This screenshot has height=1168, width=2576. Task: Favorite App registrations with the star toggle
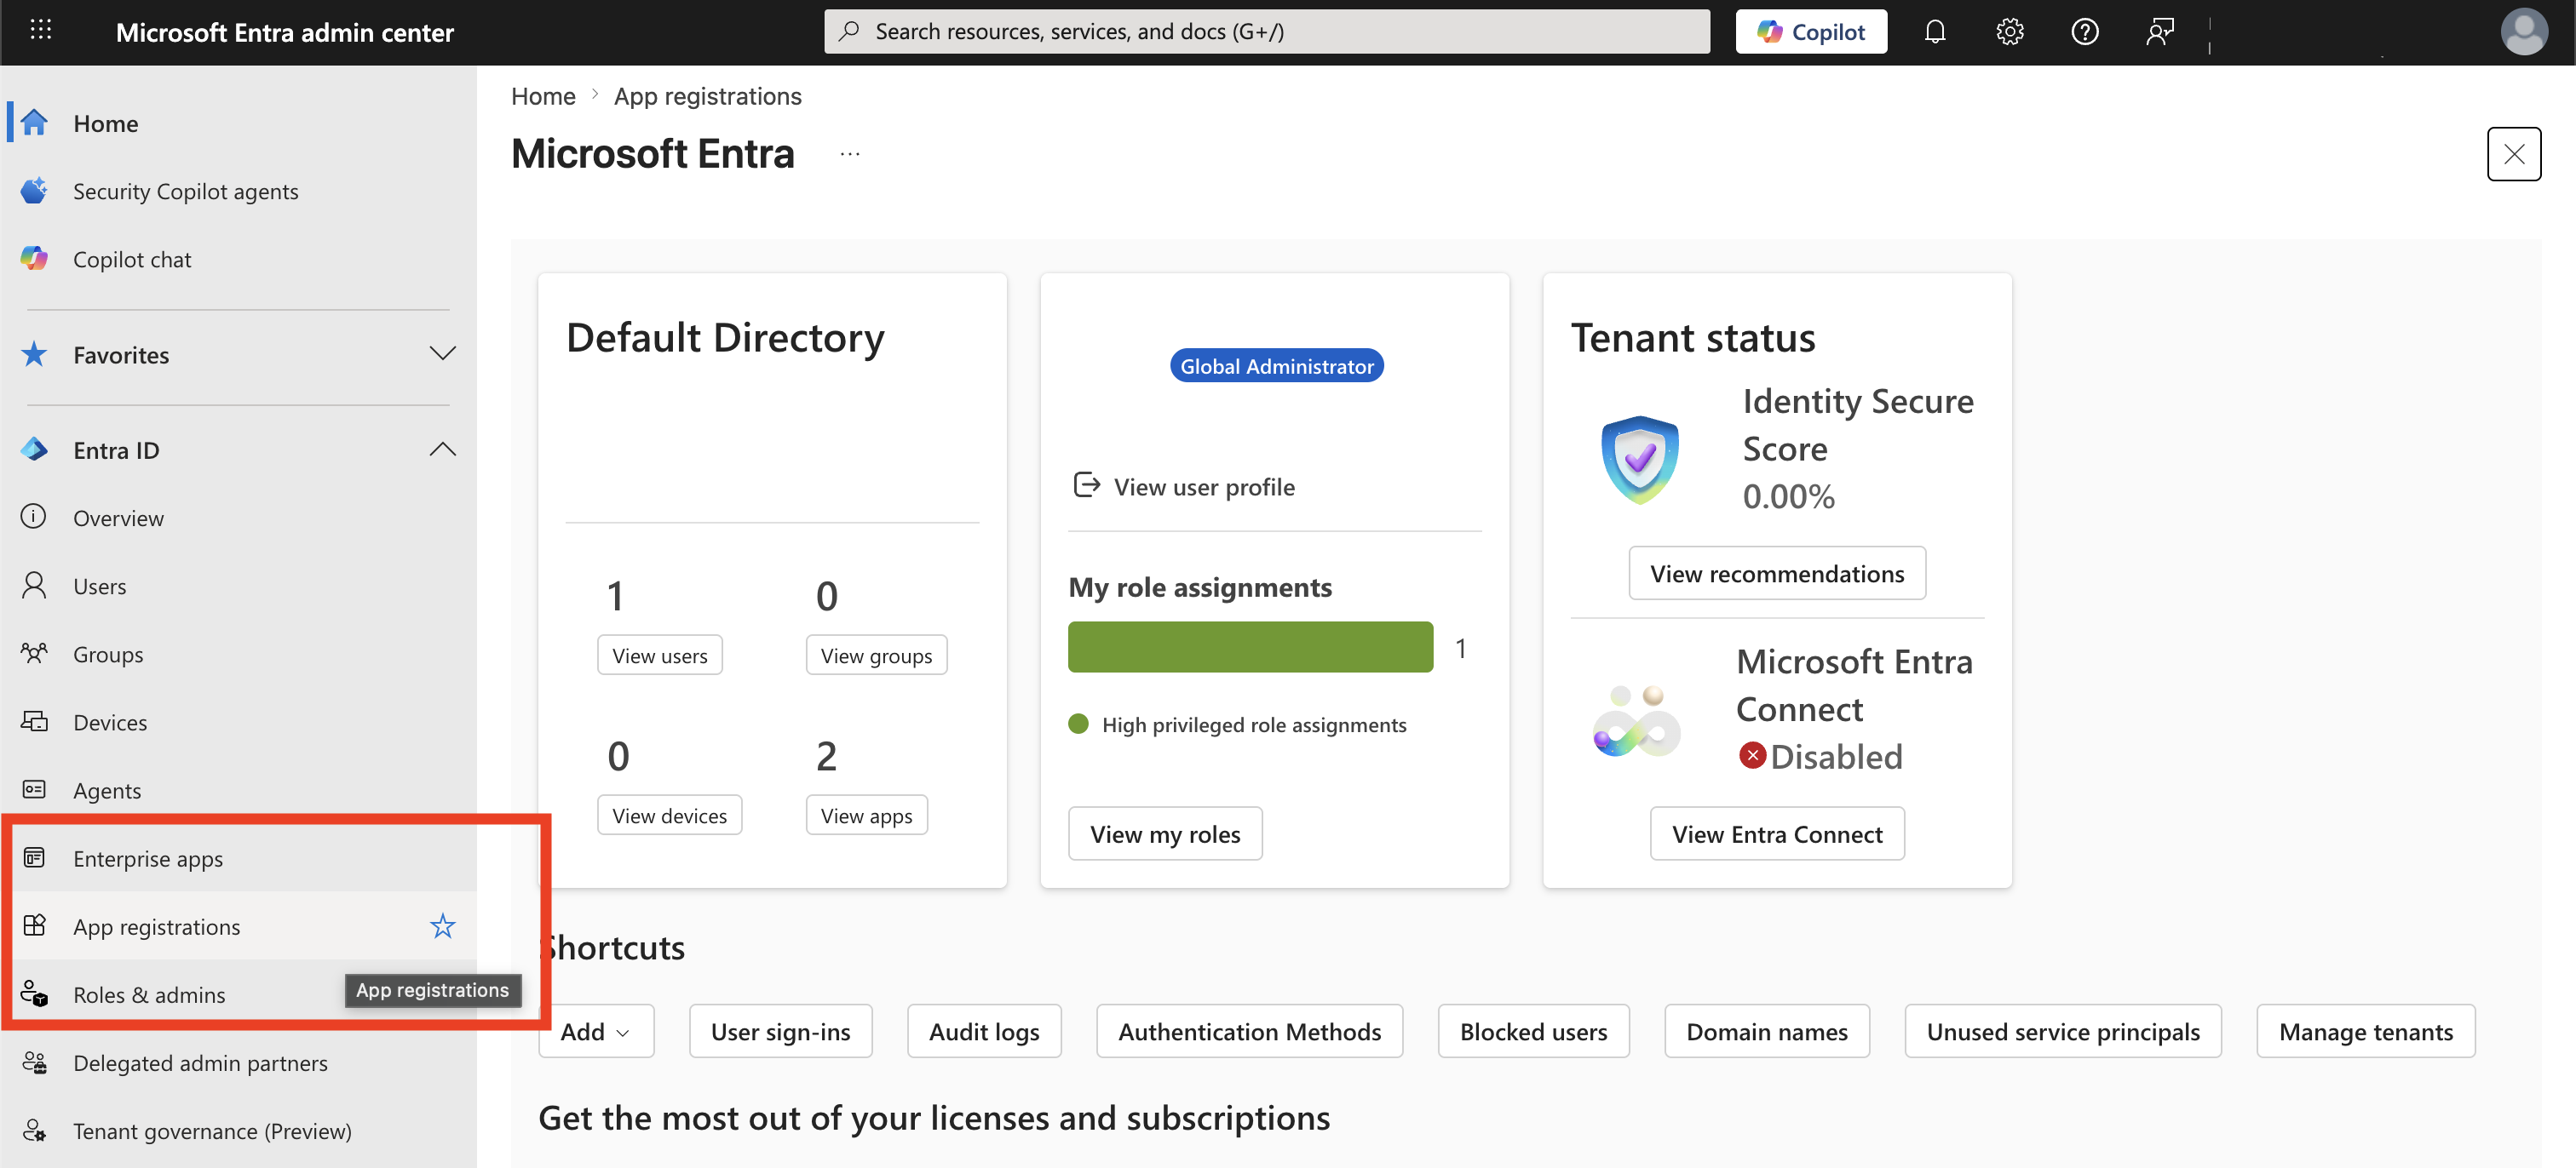coord(442,926)
